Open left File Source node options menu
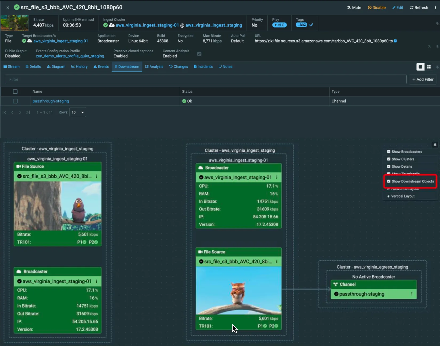 (97, 176)
